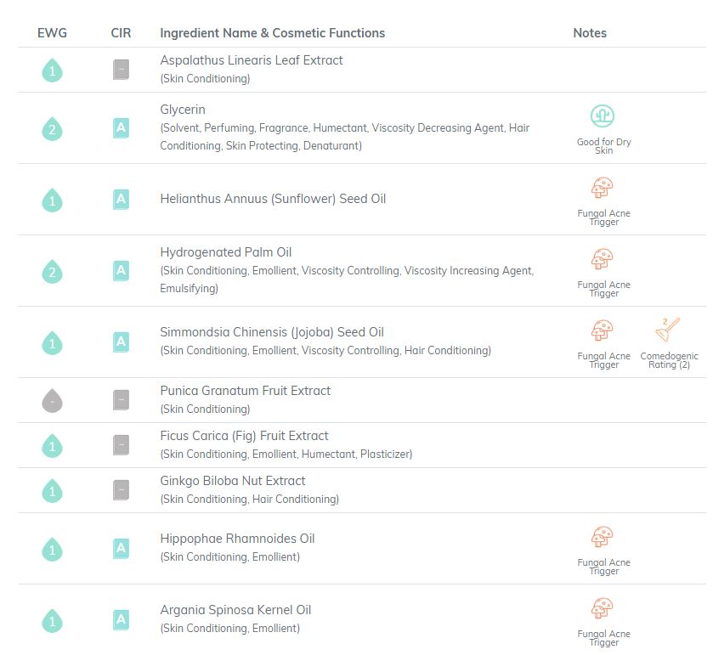Open the Glycerin ingredient link
Screen dimensions: 713x655
tap(183, 110)
